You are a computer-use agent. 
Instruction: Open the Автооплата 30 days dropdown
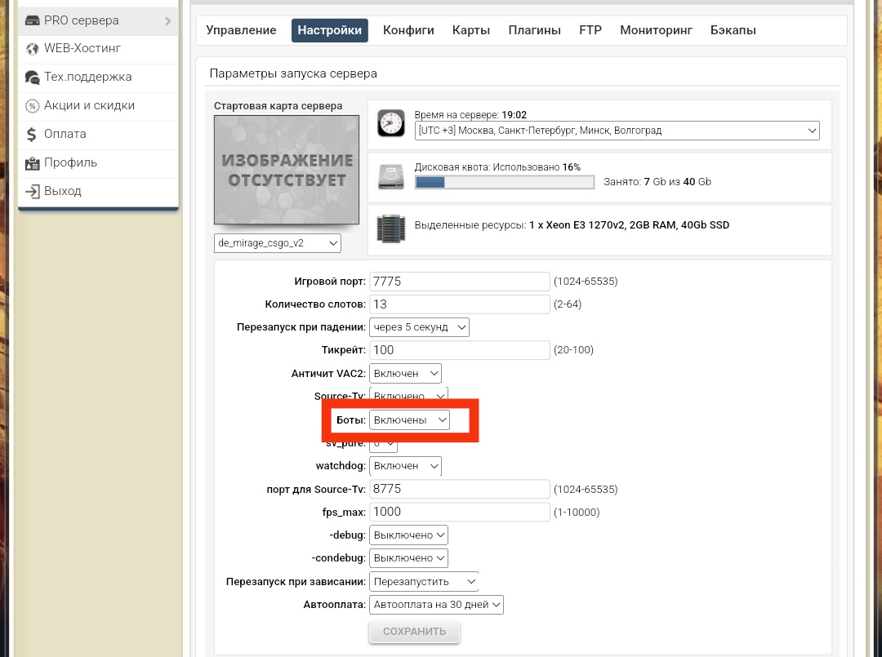(436, 605)
